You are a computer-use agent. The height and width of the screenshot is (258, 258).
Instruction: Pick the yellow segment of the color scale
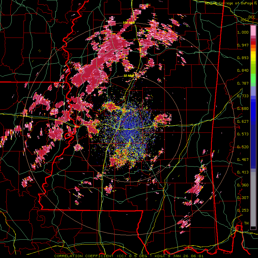[x=253, y=56]
